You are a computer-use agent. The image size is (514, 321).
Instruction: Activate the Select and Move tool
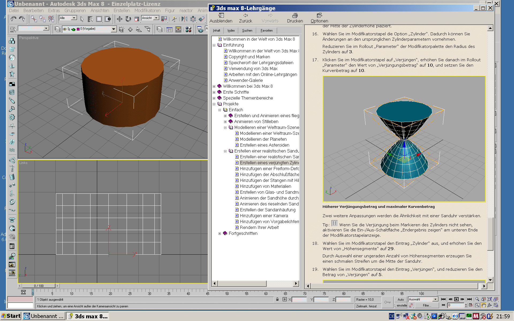pyautogui.click(x=119, y=19)
